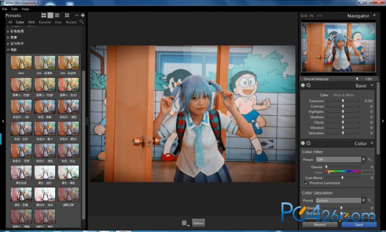The width and height of the screenshot is (386, 232).
Task: Show Favorite presets tab
Action: click(45, 22)
